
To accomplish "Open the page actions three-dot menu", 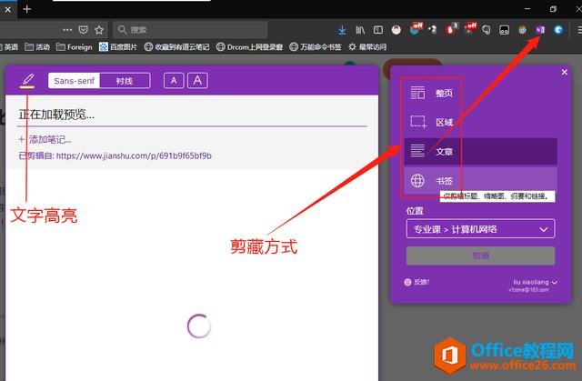I will [x=67, y=30].
